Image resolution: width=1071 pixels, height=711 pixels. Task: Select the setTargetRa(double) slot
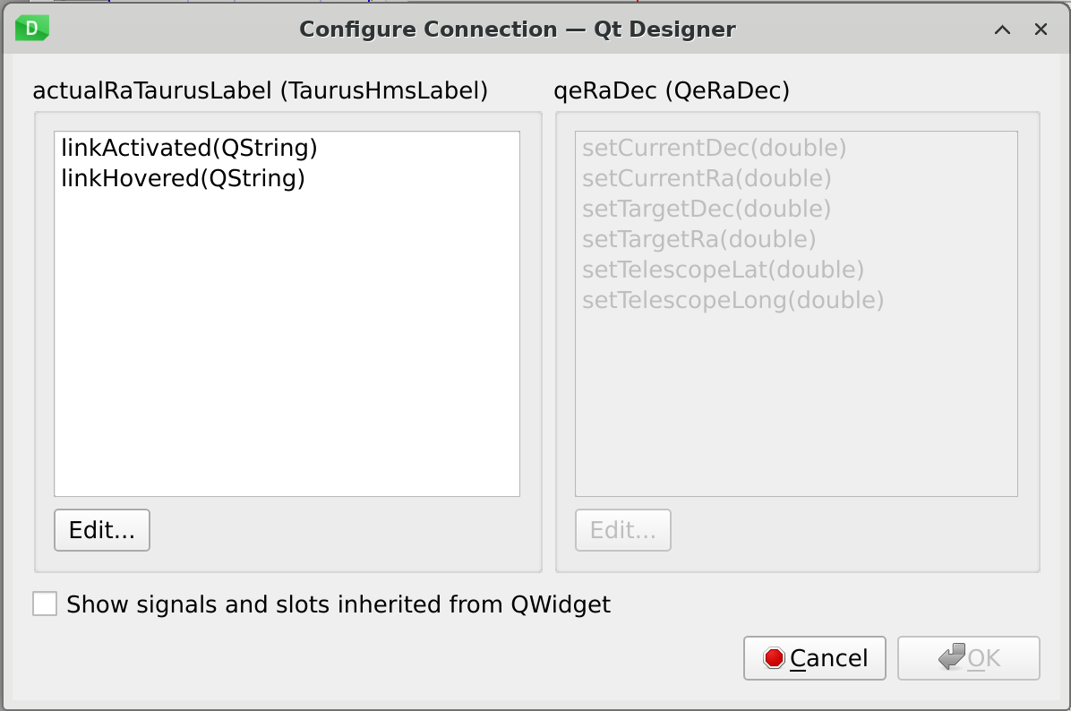click(698, 239)
